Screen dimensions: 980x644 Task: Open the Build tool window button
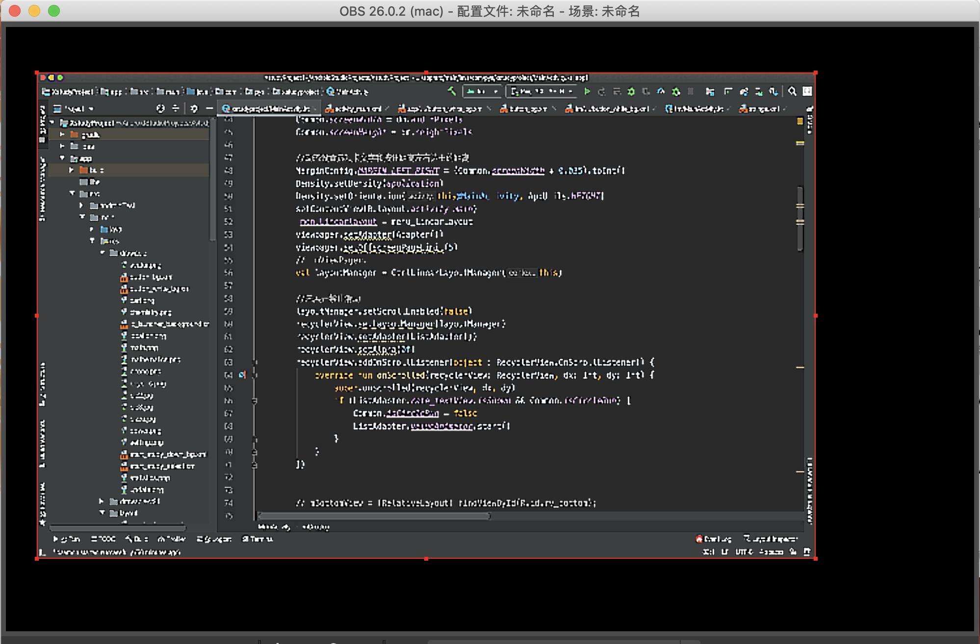click(137, 539)
